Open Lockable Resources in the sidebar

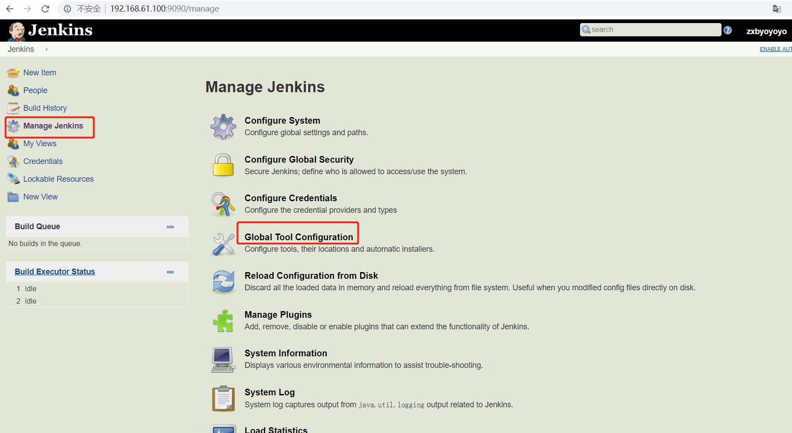tap(59, 179)
